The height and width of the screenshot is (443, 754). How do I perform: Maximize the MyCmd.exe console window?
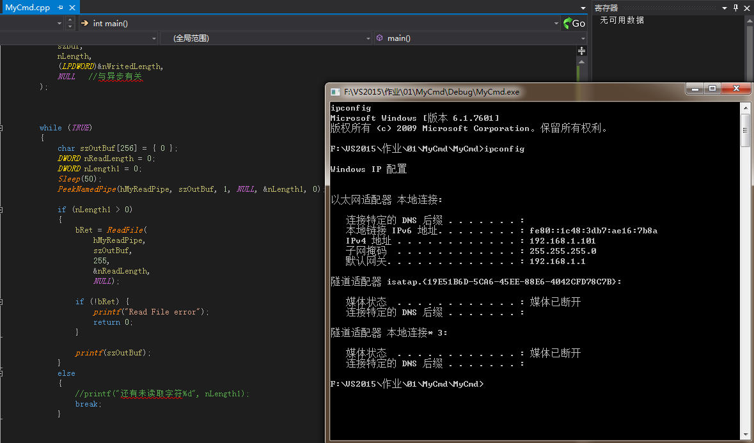[712, 88]
